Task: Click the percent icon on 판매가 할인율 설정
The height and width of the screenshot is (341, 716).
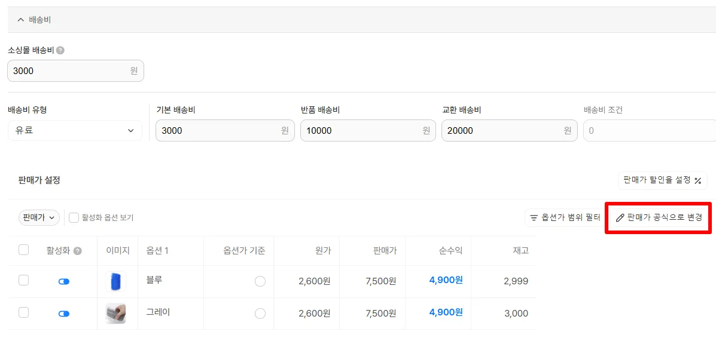Action: coord(697,180)
